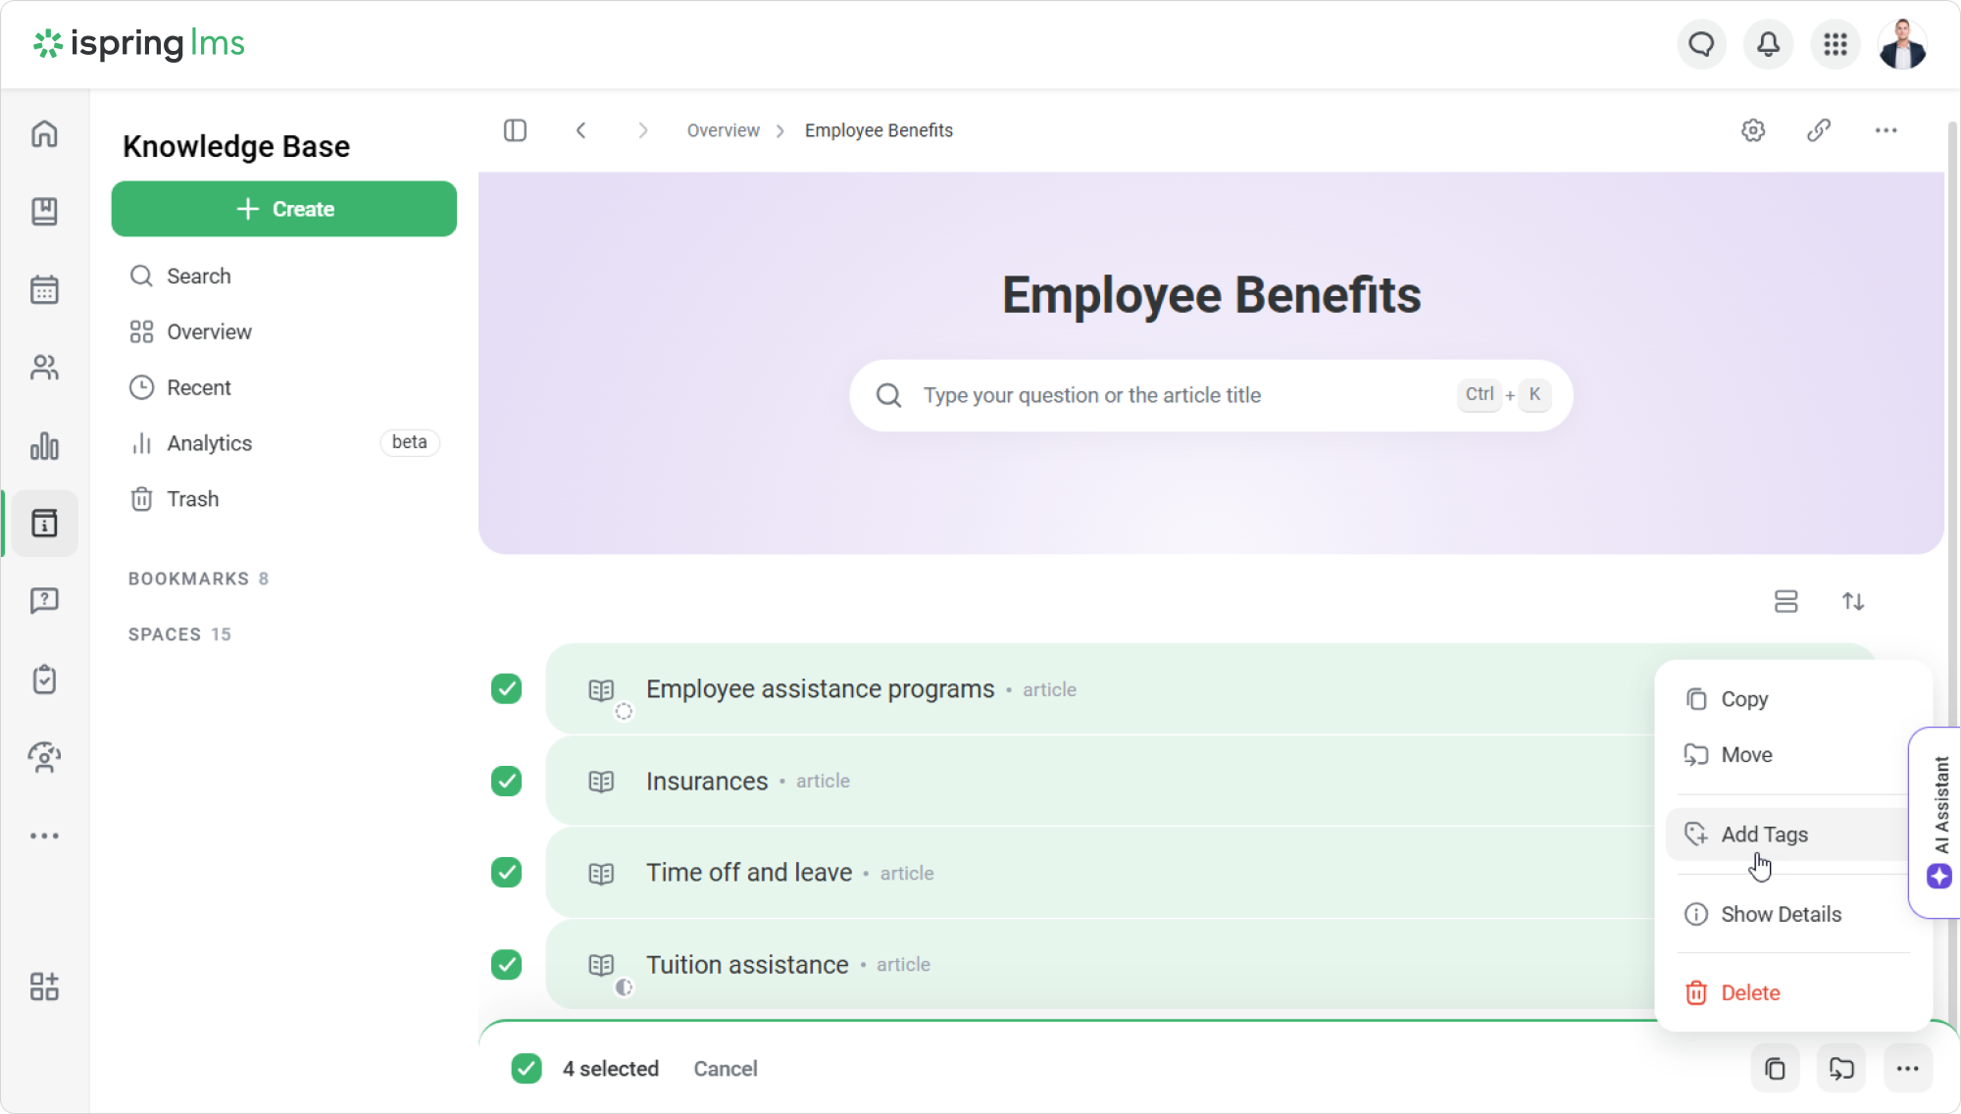Uncheck Employee assistance programs checkbox
This screenshot has height=1114, width=1961.
[506, 689]
